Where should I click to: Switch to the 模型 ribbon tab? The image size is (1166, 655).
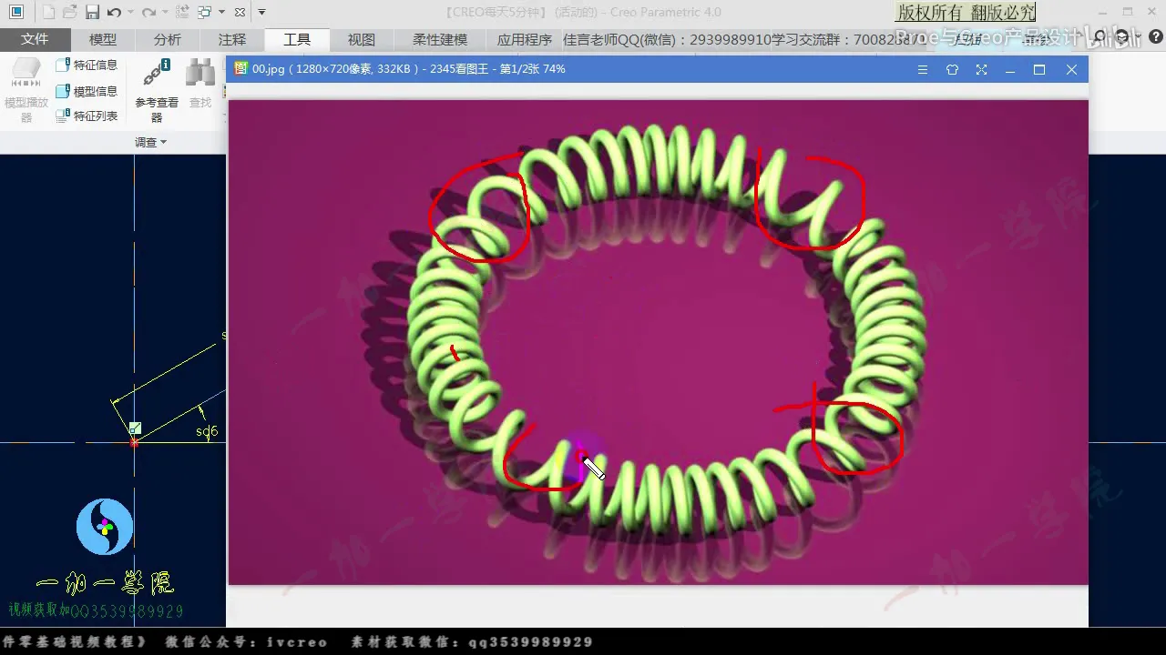click(x=103, y=39)
